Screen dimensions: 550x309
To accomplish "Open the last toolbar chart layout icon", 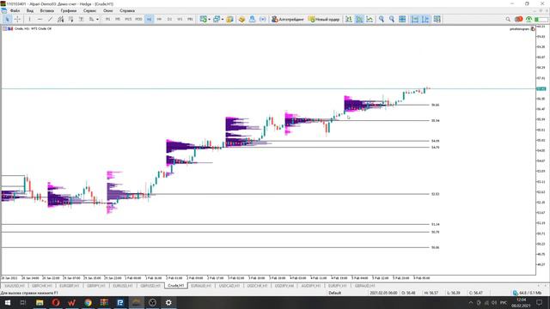I will pos(437,19).
